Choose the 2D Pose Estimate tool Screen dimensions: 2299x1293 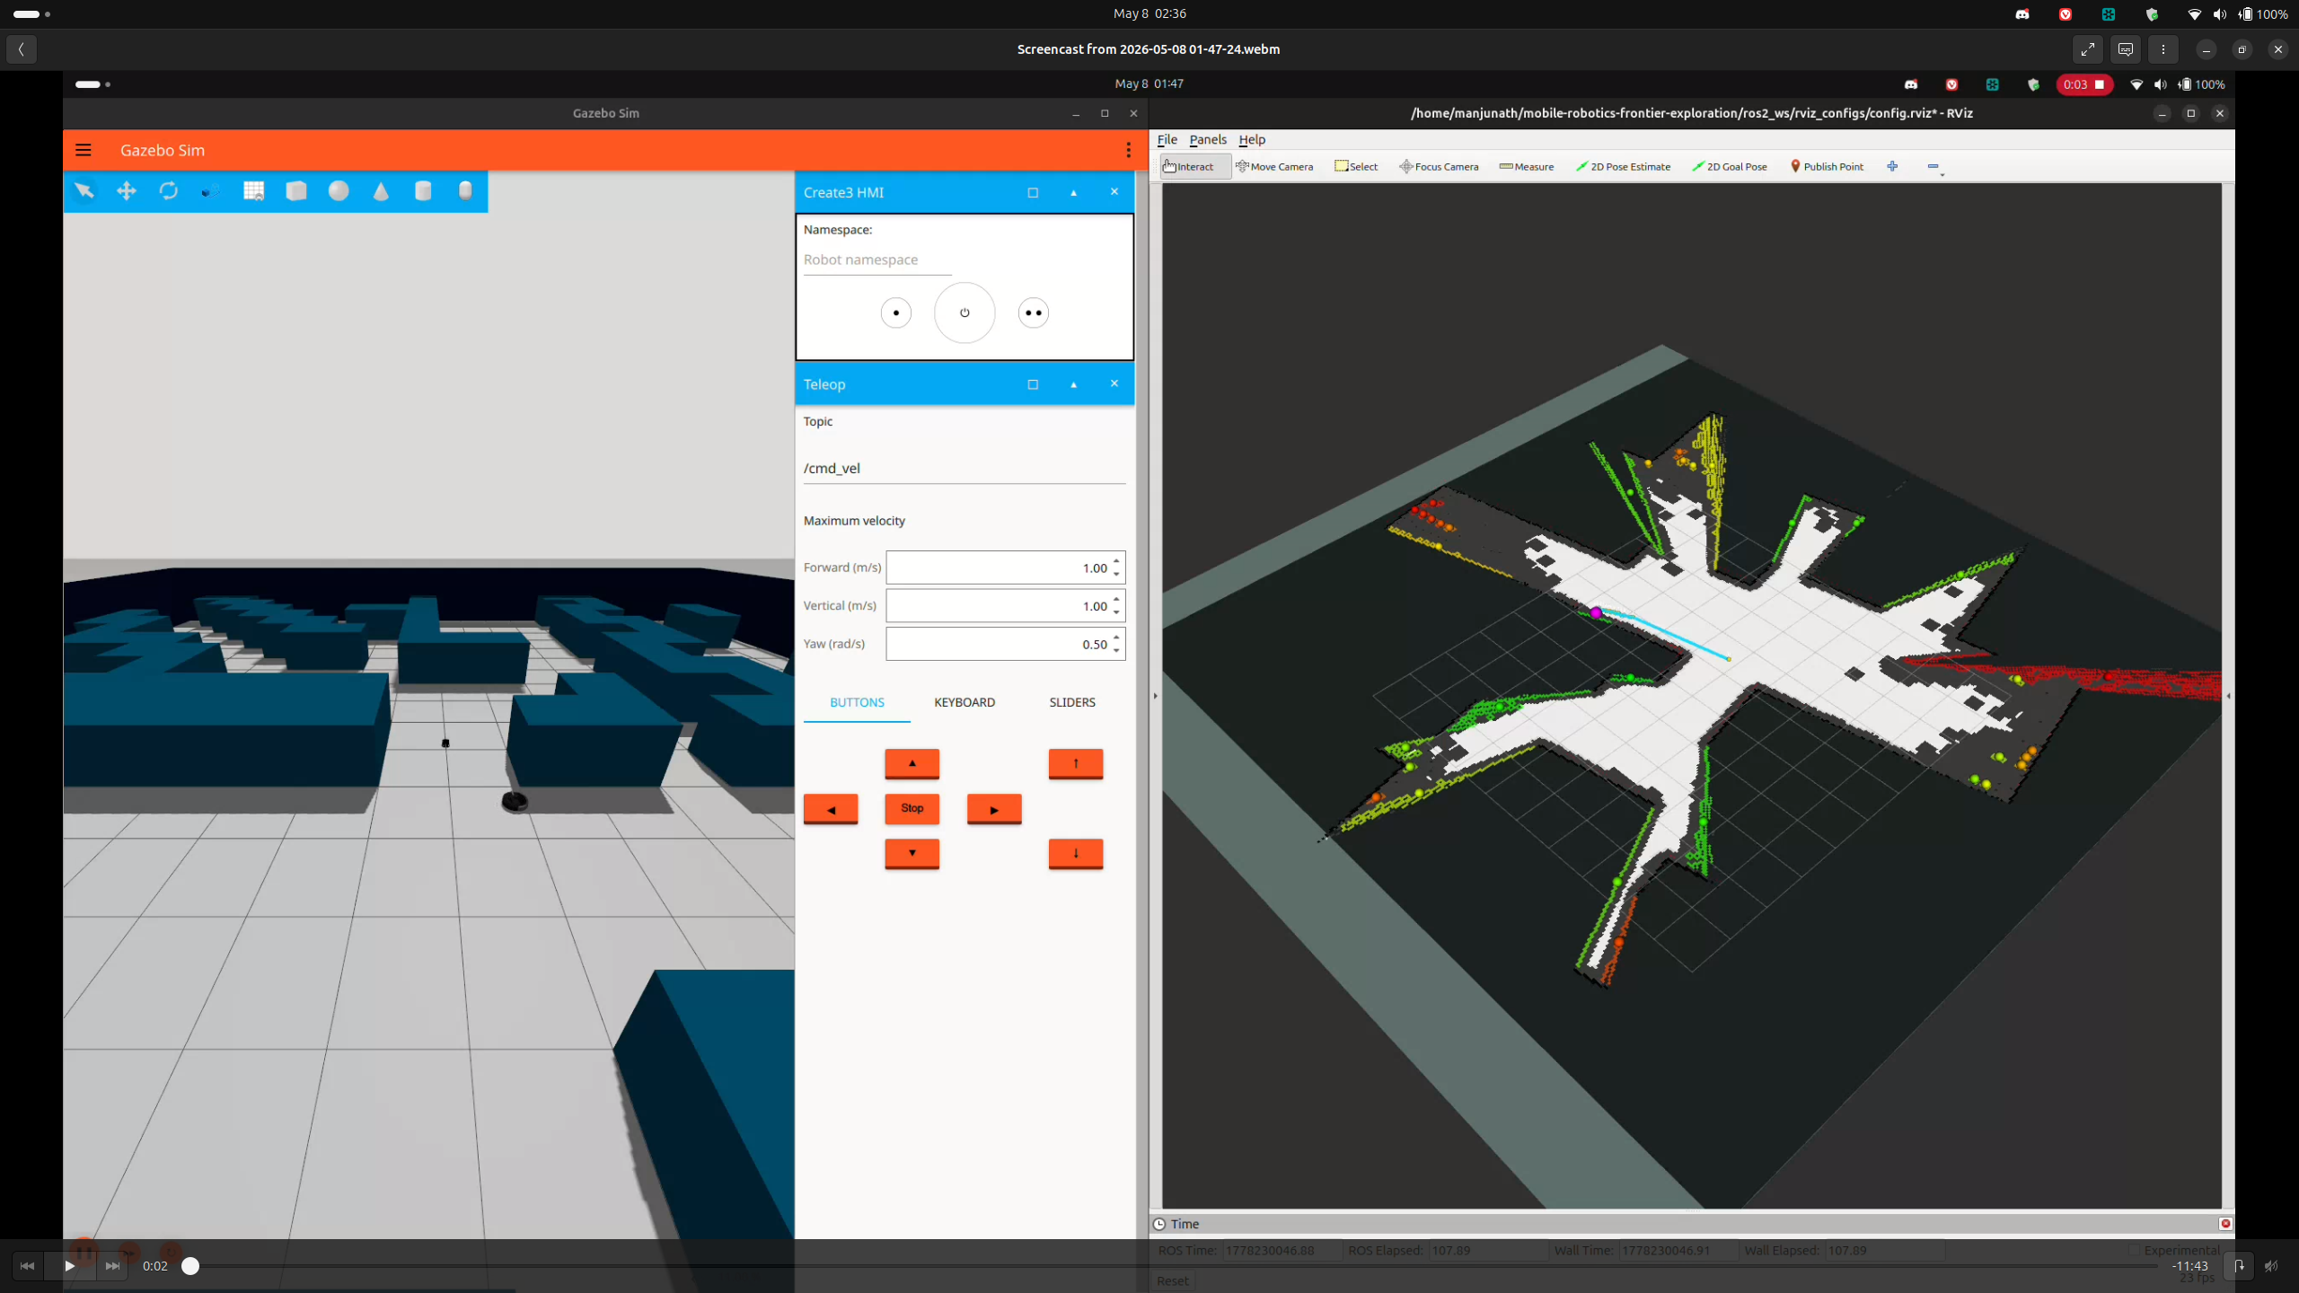[x=1624, y=166]
